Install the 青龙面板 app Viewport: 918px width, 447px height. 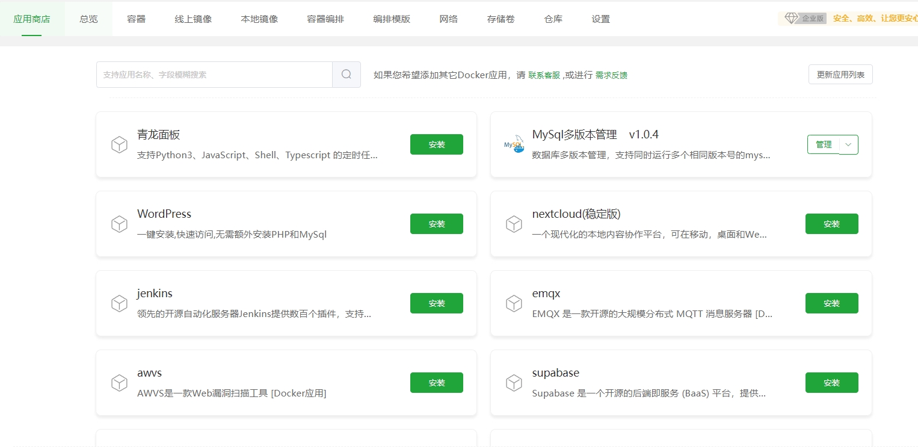[x=437, y=144]
